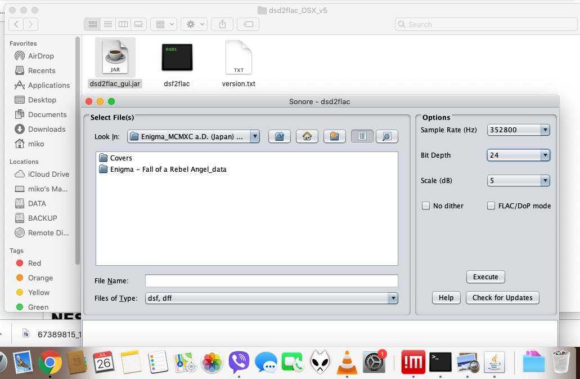Open Terminal from the Dock
This screenshot has width=580, height=379.
440,362
